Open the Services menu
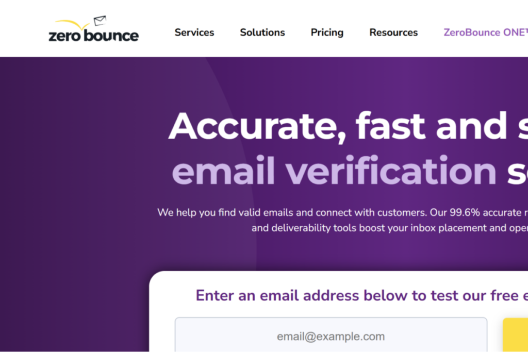 click(x=194, y=32)
